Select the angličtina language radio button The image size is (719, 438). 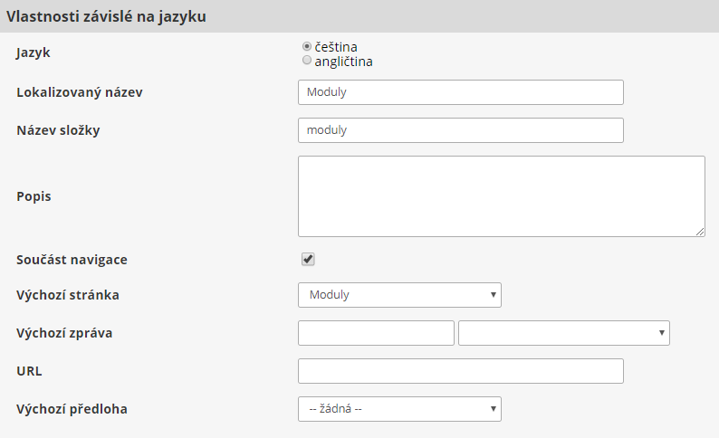(x=307, y=61)
